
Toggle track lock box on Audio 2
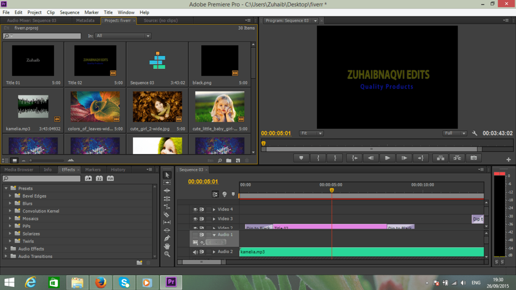(208, 252)
